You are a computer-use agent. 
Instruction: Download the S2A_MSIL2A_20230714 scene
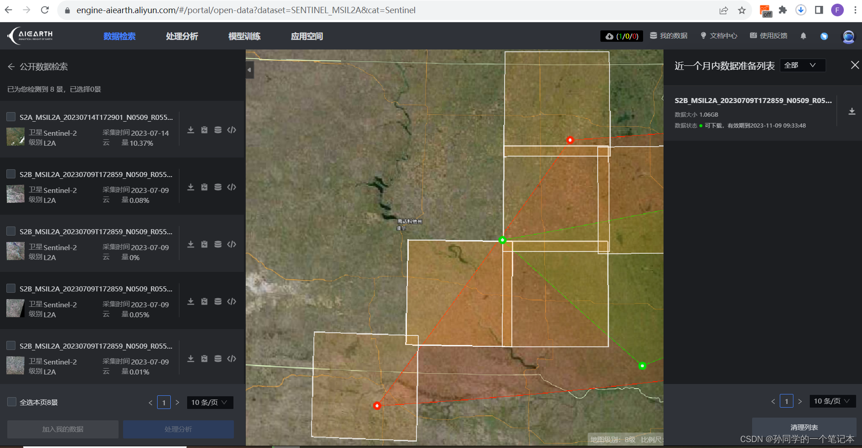pos(191,130)
